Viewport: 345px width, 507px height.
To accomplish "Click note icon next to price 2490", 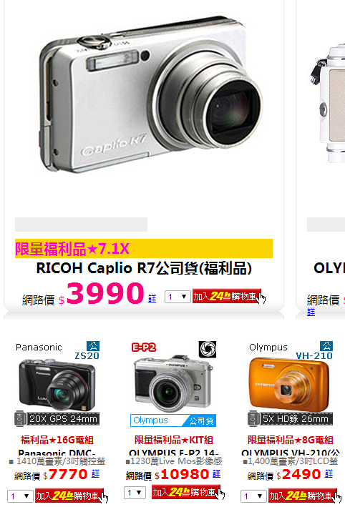I will point(329,474).
